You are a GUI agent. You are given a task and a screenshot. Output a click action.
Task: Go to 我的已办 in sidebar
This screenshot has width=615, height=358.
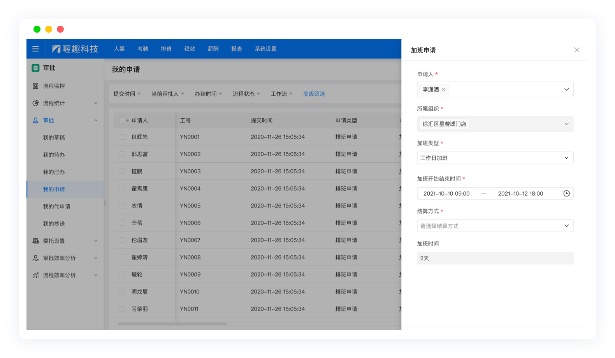[x=54, y=172]
